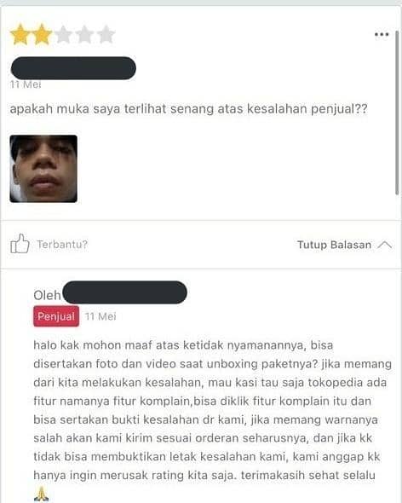
Task: Click the praying hands emoji
Action: click(41, 494)
